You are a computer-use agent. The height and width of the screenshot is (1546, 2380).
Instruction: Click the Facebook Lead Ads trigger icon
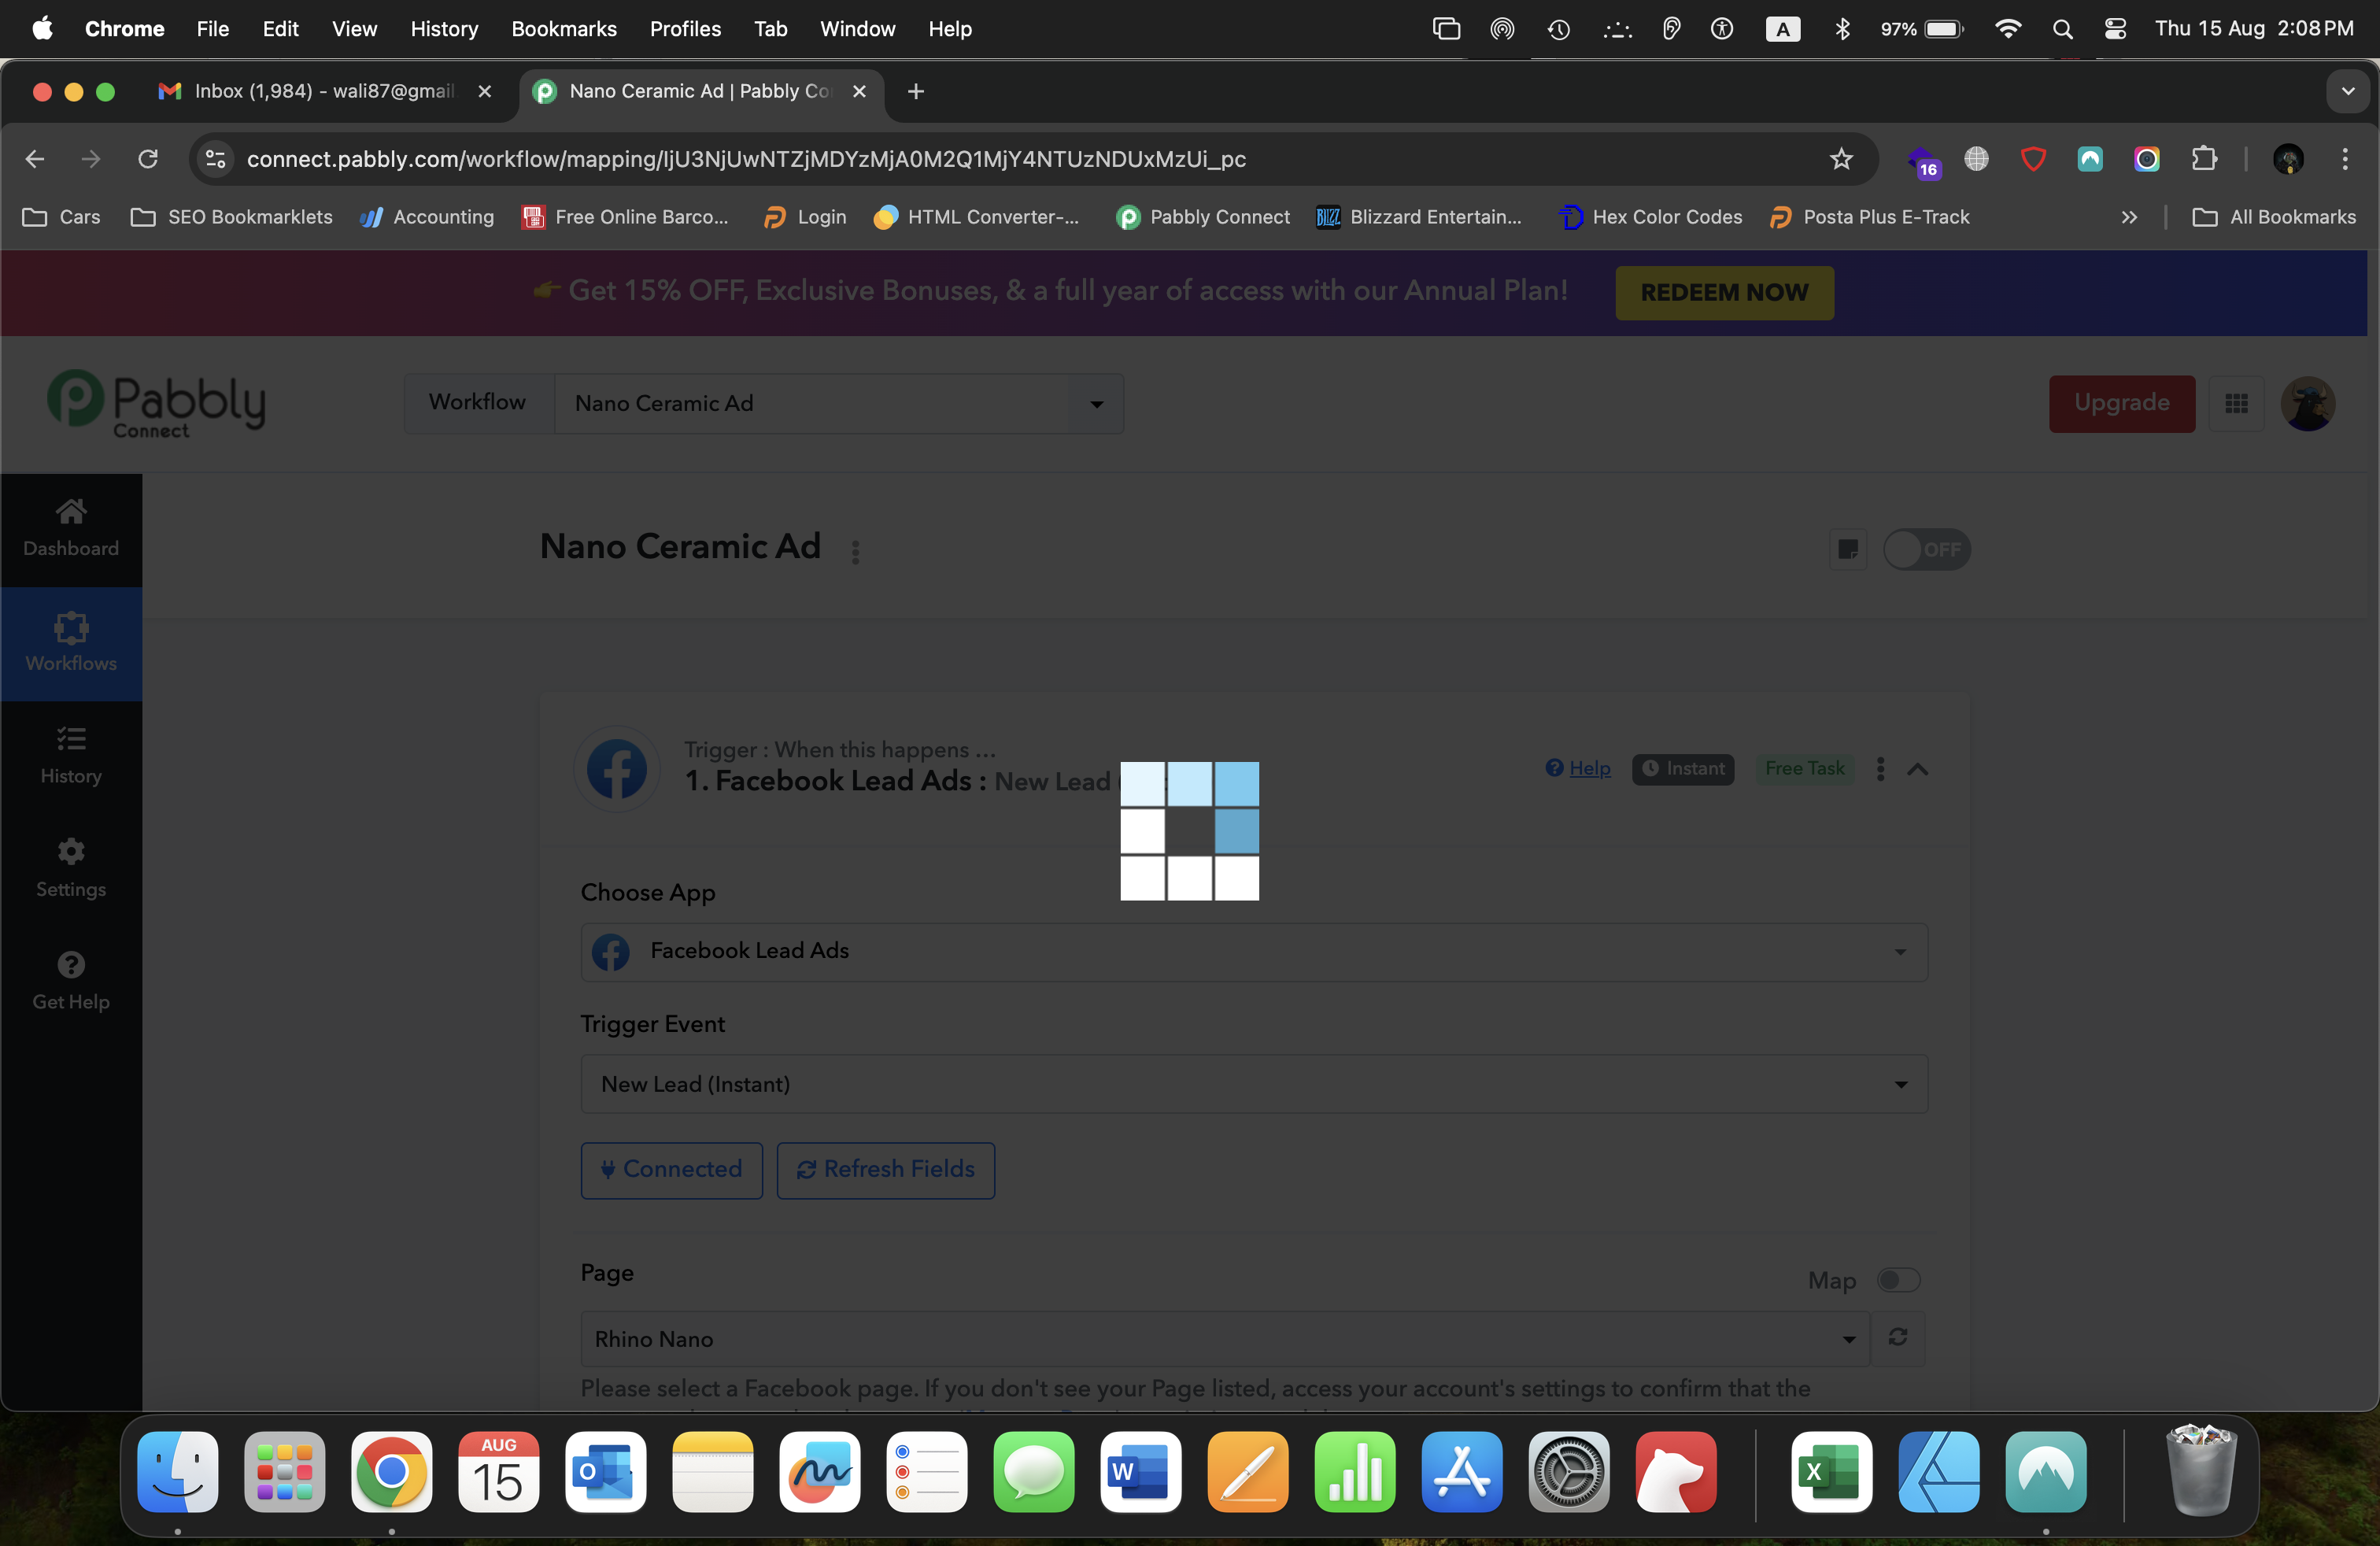617,768
